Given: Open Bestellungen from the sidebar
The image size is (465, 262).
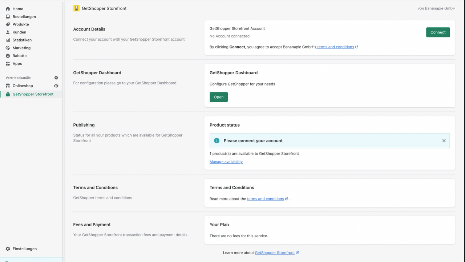Looking at the screenshot, I should 24,16.
